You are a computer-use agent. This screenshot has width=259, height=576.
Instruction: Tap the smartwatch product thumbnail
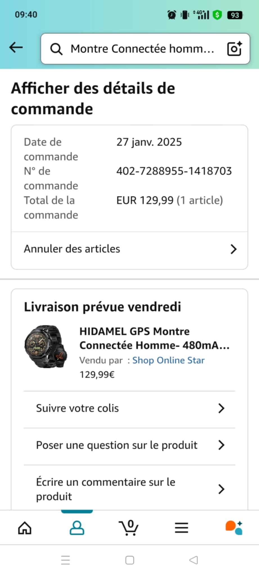pyautogui.click(x=46, y=346)
